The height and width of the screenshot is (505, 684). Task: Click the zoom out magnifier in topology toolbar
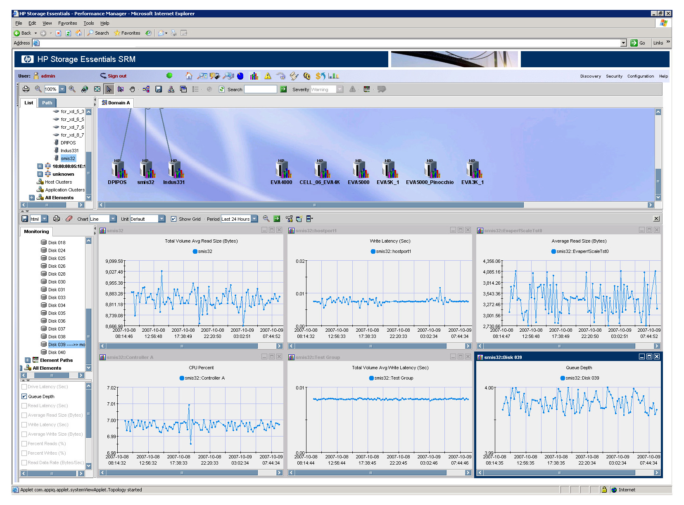(38, 89)
